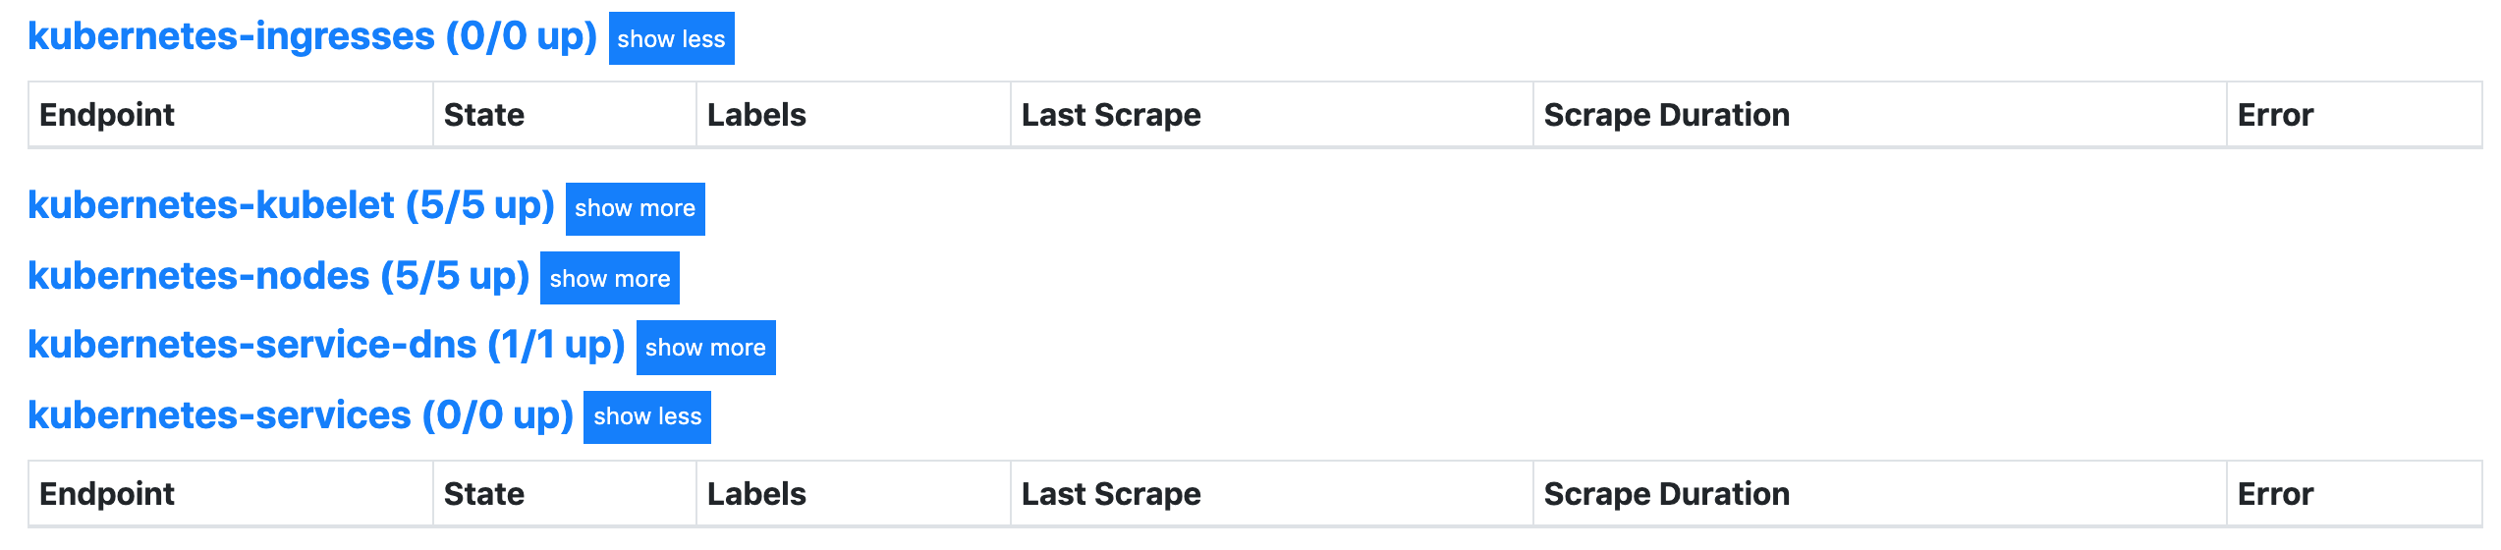Expand kubernetes-kubelet targets with show more

(635, 208)
